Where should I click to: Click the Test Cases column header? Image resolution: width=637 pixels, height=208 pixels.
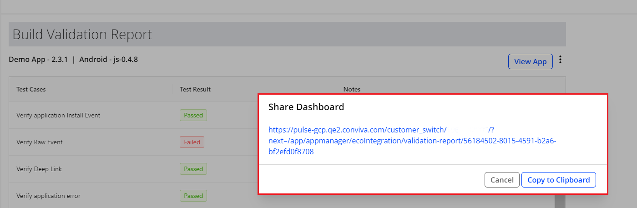click(31, 89)
